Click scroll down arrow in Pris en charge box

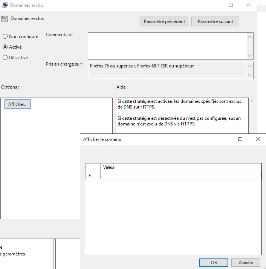coord(250,75)
